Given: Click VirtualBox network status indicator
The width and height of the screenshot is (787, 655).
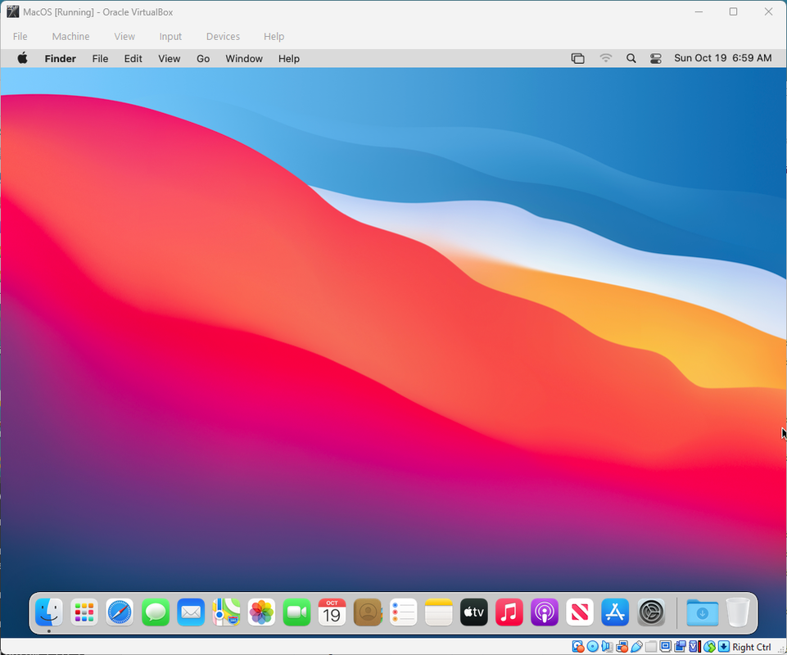Looking at the screenshot, I should (x=622, y=647).
